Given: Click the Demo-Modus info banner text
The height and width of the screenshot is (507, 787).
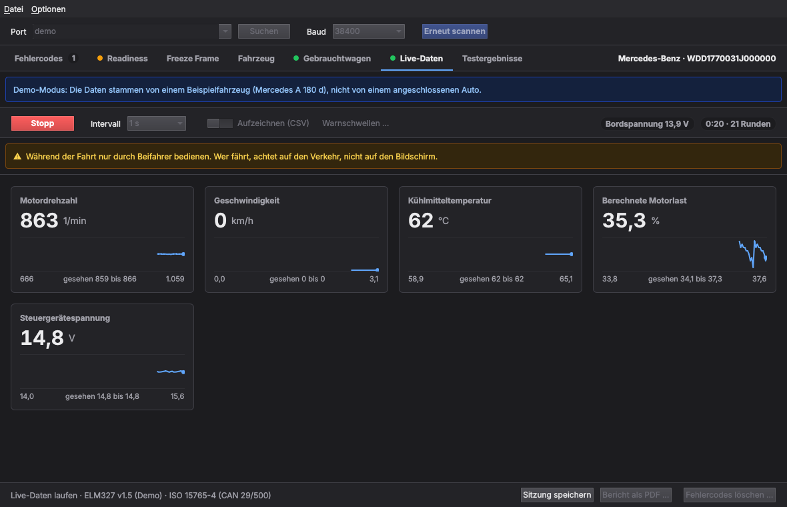Looking at the screenshot, I should pyautogui.click(x=247, y=90).
